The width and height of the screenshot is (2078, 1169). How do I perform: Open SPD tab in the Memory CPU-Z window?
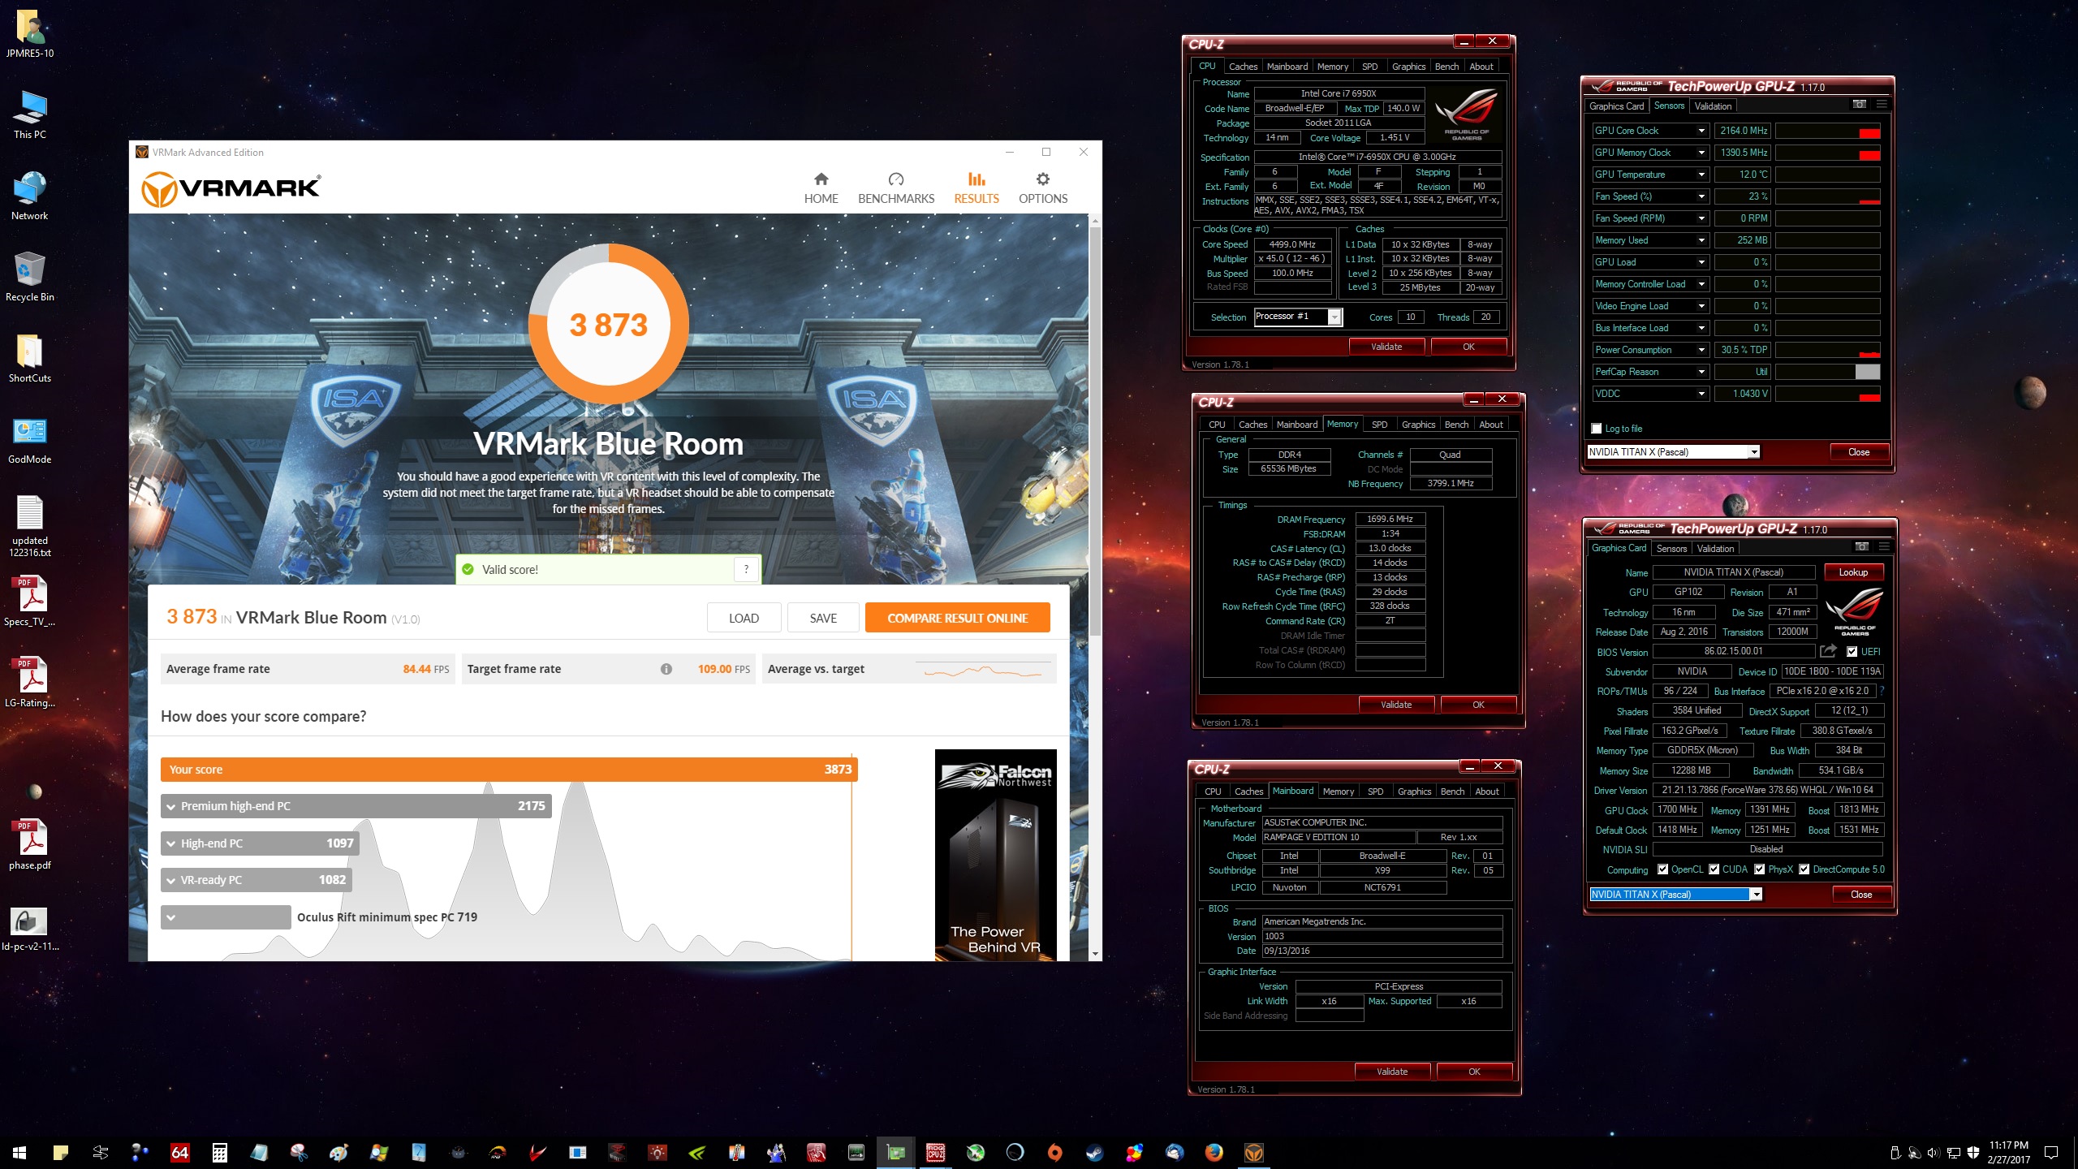(x=1379, y=425)
